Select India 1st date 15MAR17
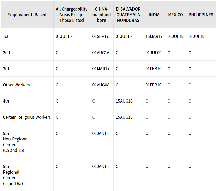The image size is (216, 191). point(154,36)
